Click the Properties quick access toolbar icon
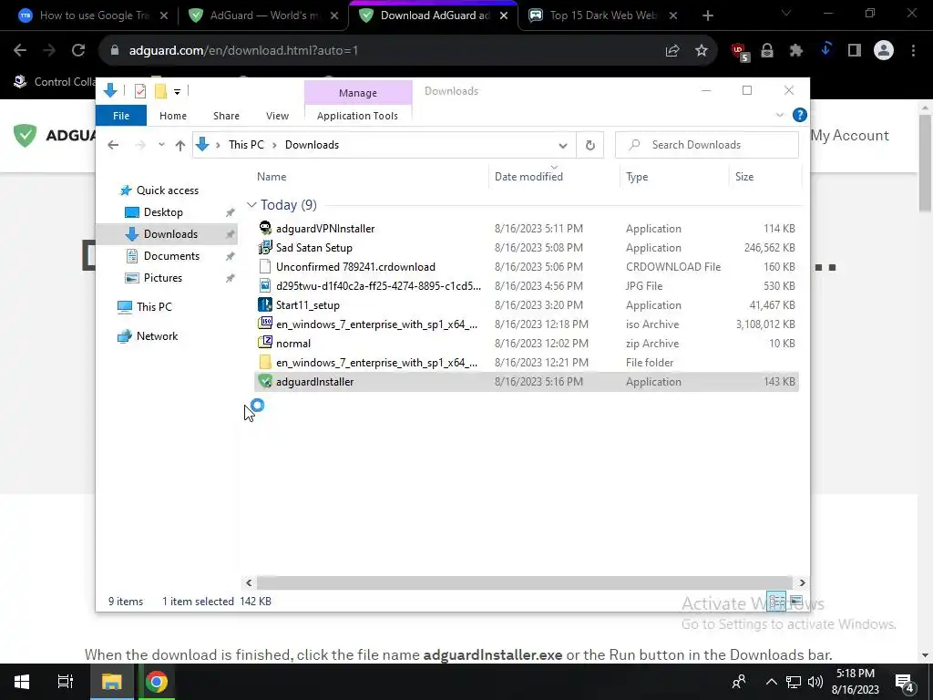Screen dimensions: 933x700 pyautogui.click(x=140, y=91)
